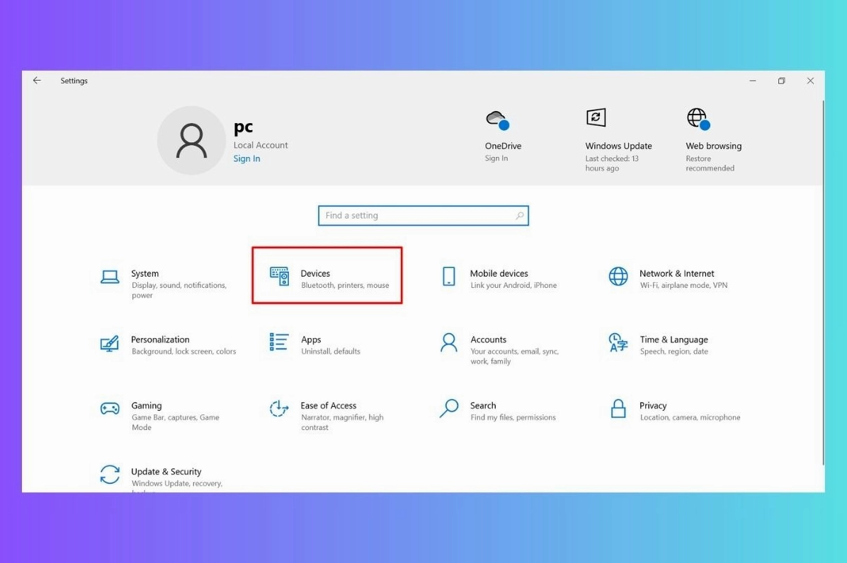
Task: Check Windows Update status
Action: (618, 134)
